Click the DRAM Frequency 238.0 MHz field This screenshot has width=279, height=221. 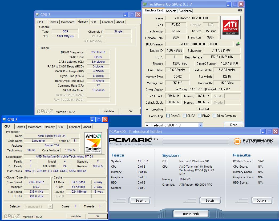[98, 52]
